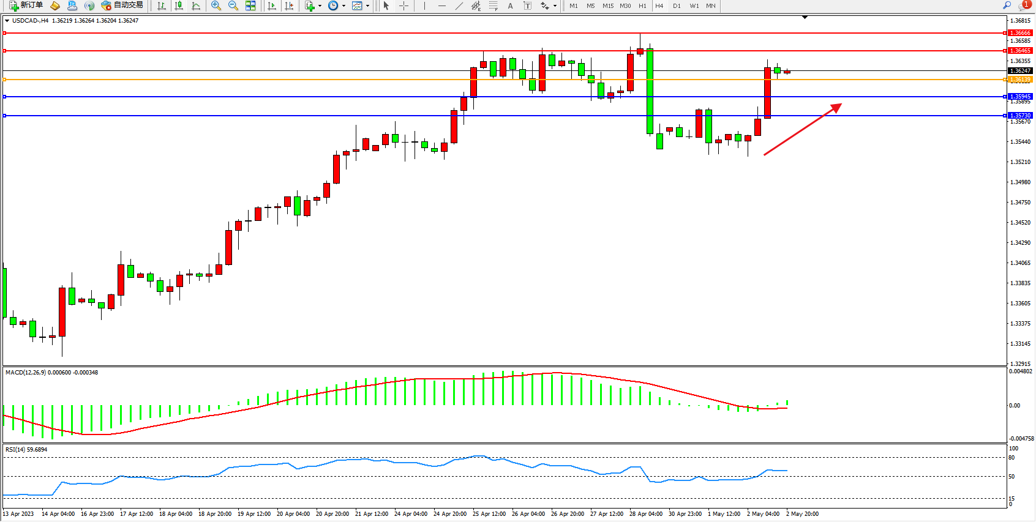Screen dimensions: 1036x522
Task: Switch chart to candlestick mode
Action: coord(179,6)
